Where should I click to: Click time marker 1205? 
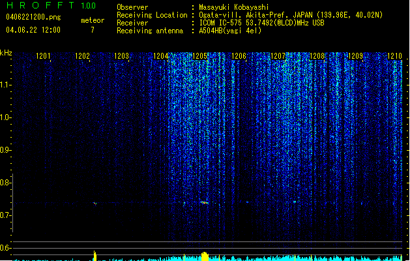pos(199,56)
